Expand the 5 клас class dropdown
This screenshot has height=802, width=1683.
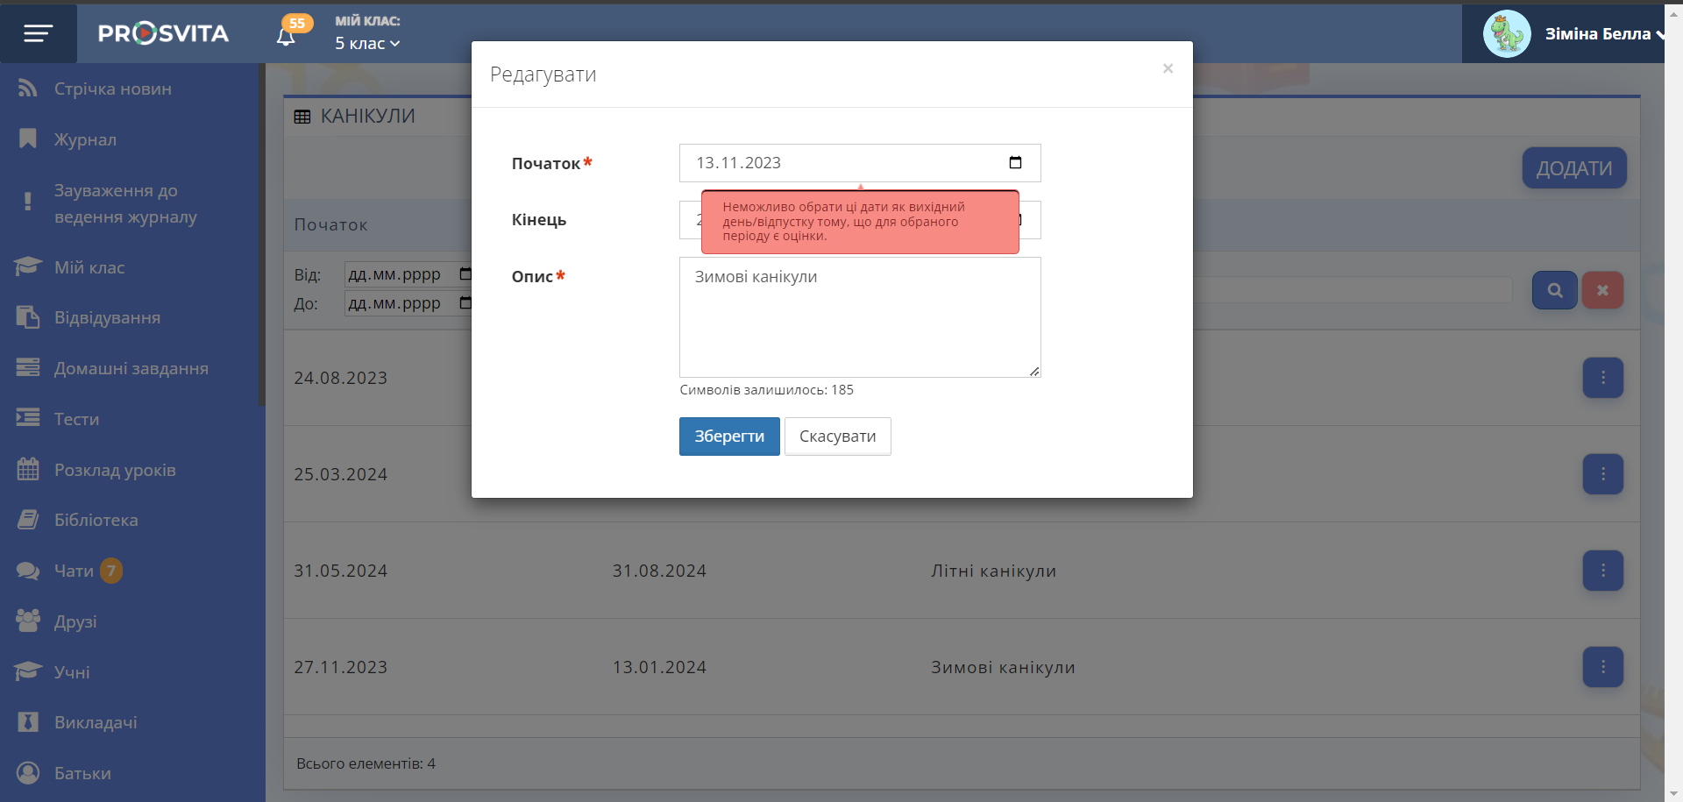(x=367, y=44)
